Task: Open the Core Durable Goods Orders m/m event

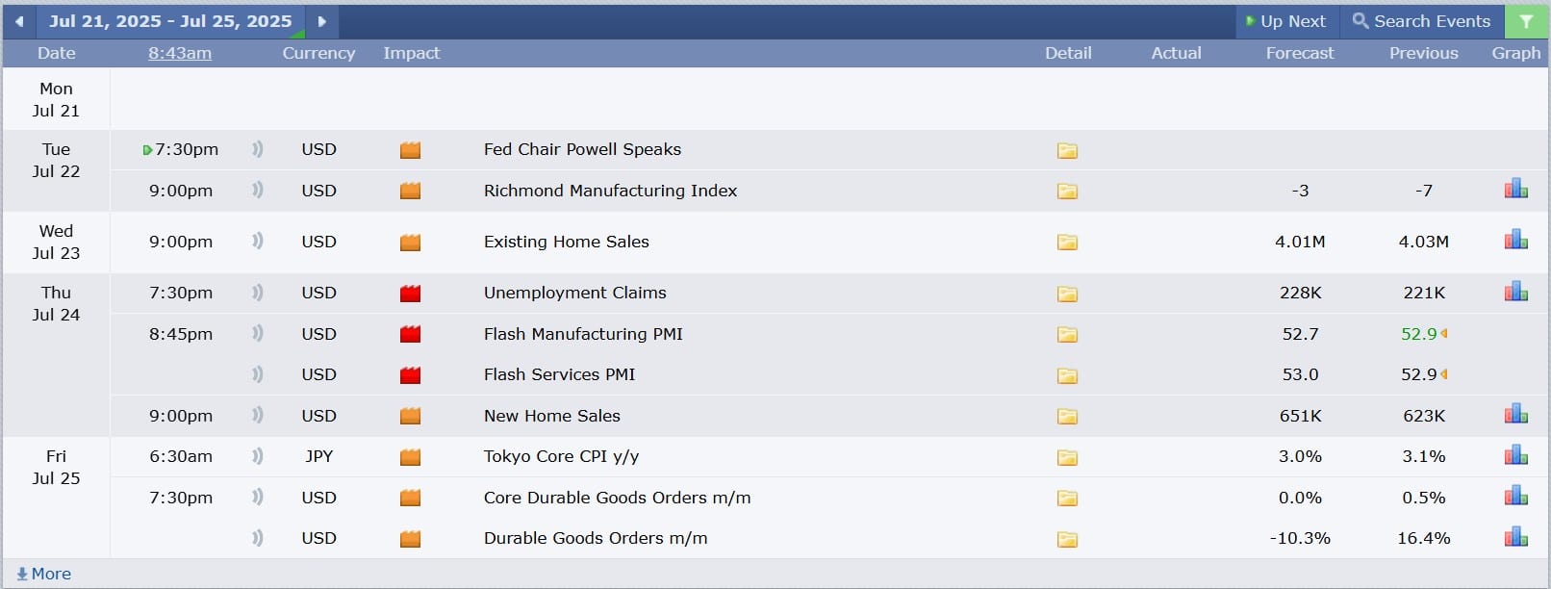Action: [617, 498]
